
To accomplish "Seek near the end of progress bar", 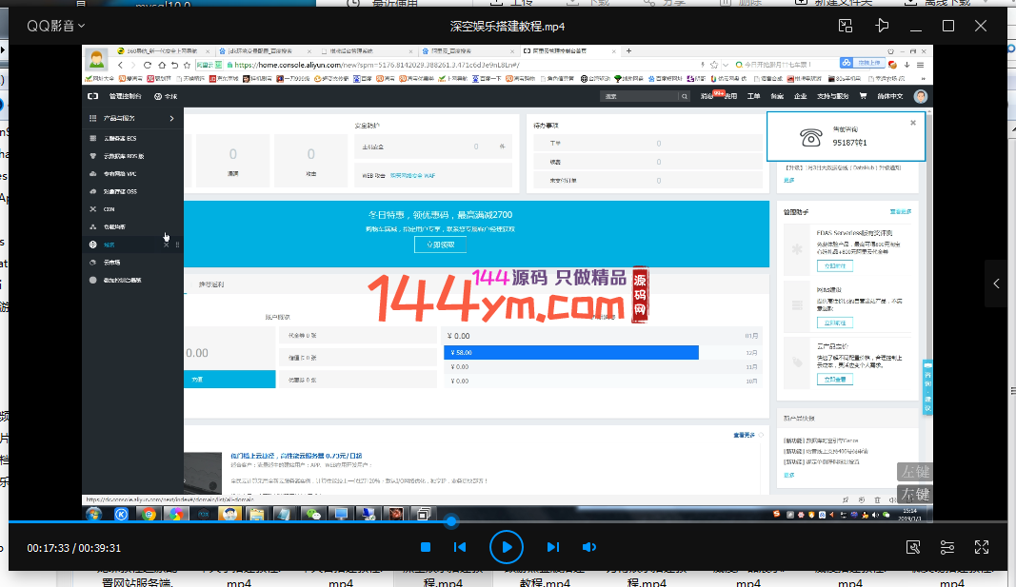I will [990, 521].
